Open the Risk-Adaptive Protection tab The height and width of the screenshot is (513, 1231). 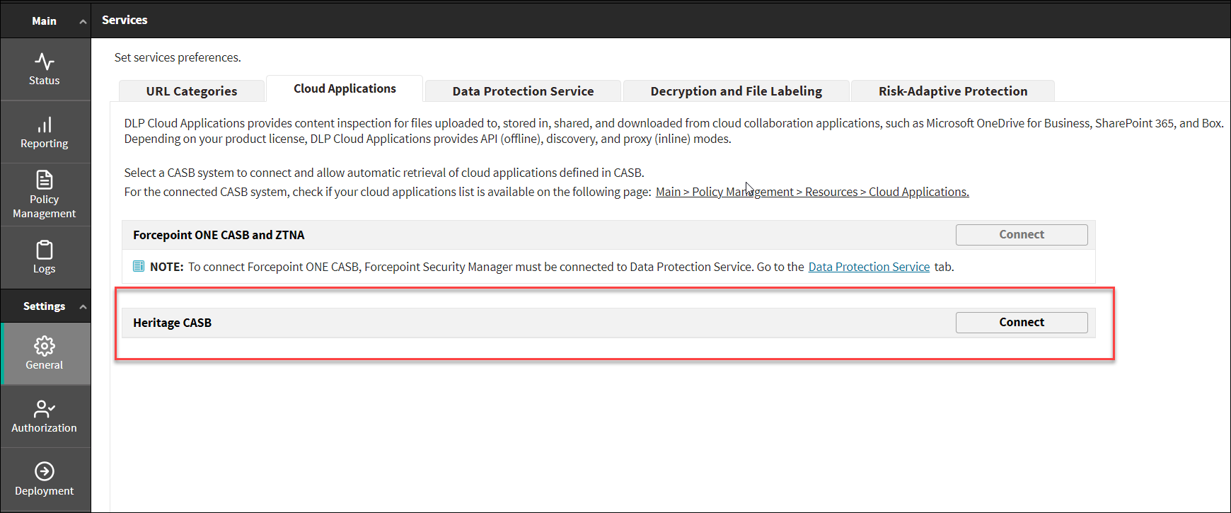952,91
